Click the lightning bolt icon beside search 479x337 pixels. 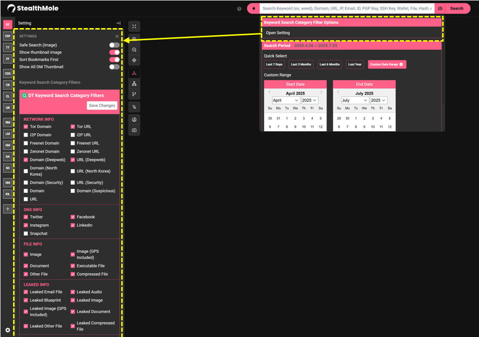[254, 9]
